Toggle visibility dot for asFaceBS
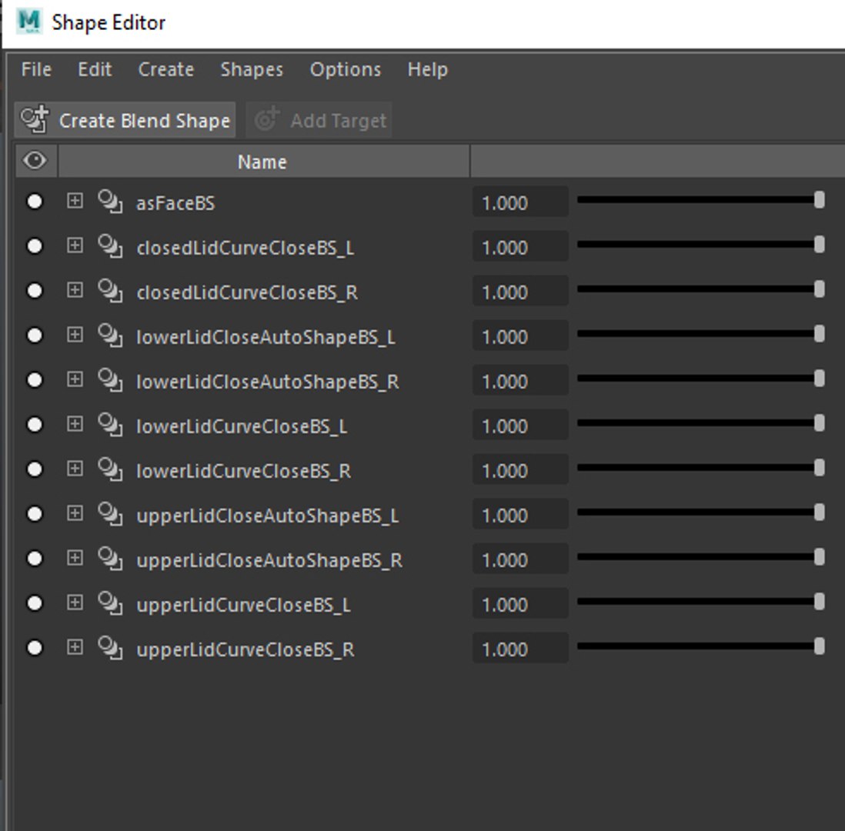The height and width of the screenshot is (831, 845). [x=35, y=202]
